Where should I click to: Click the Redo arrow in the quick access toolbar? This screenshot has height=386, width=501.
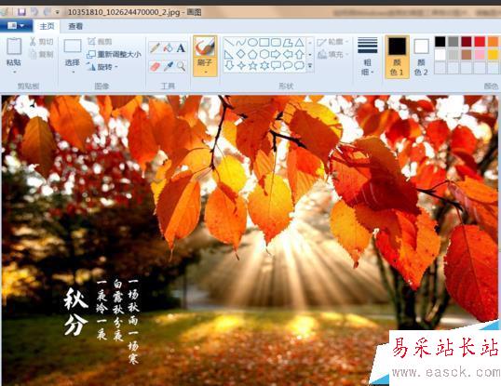(47, 12)
